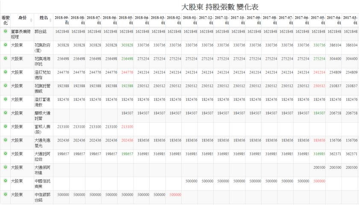
Task: Sort by the 2017-05-01 column header
Action: [x=318, y=20]
